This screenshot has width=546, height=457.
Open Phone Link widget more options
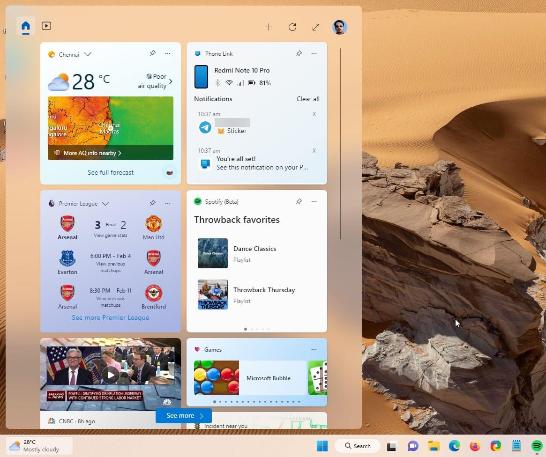pos(314,53)
